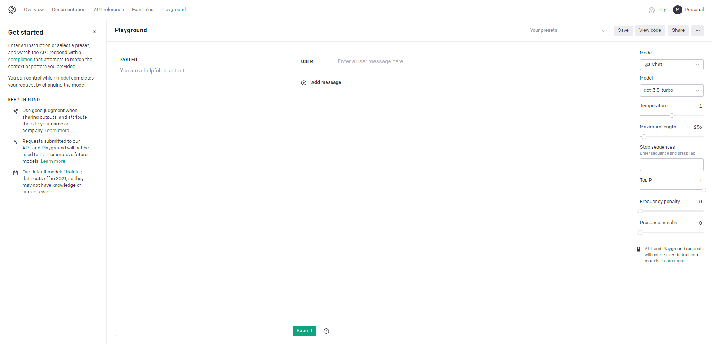Screen dimensions: 712x344
Task: Click the Personal account name
Action: click(x=694, y=10)
